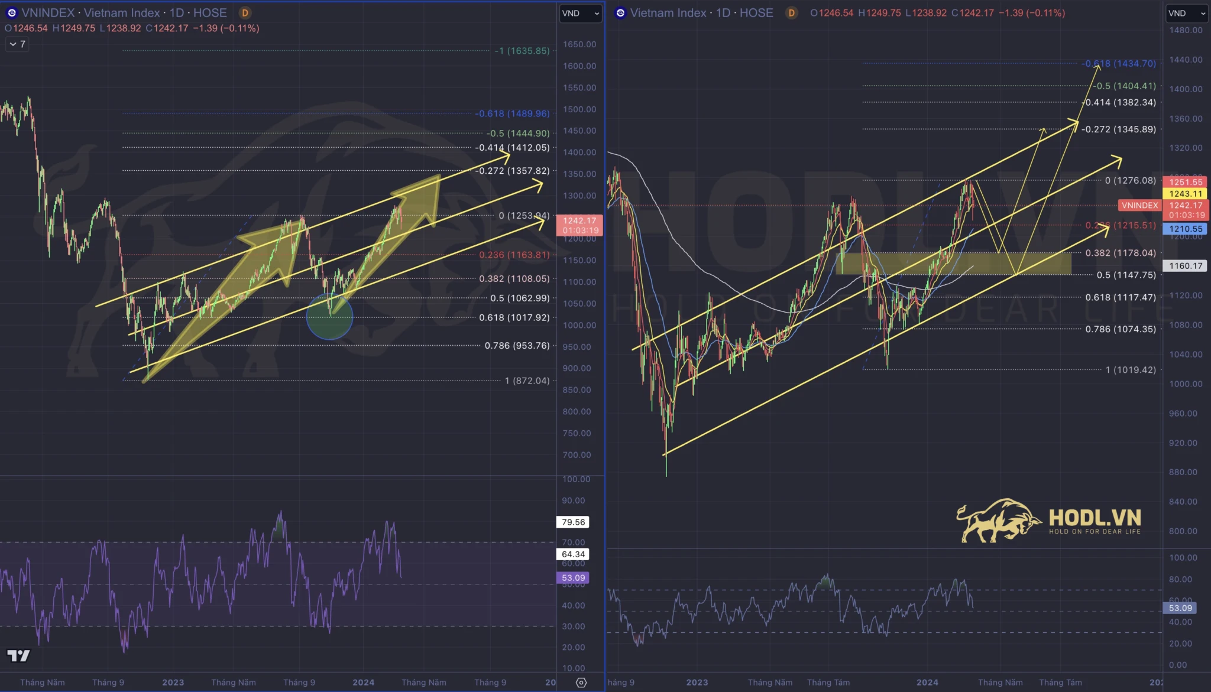
Task: Open the left chart VND currency dropdown
Action: pos(580,13)
